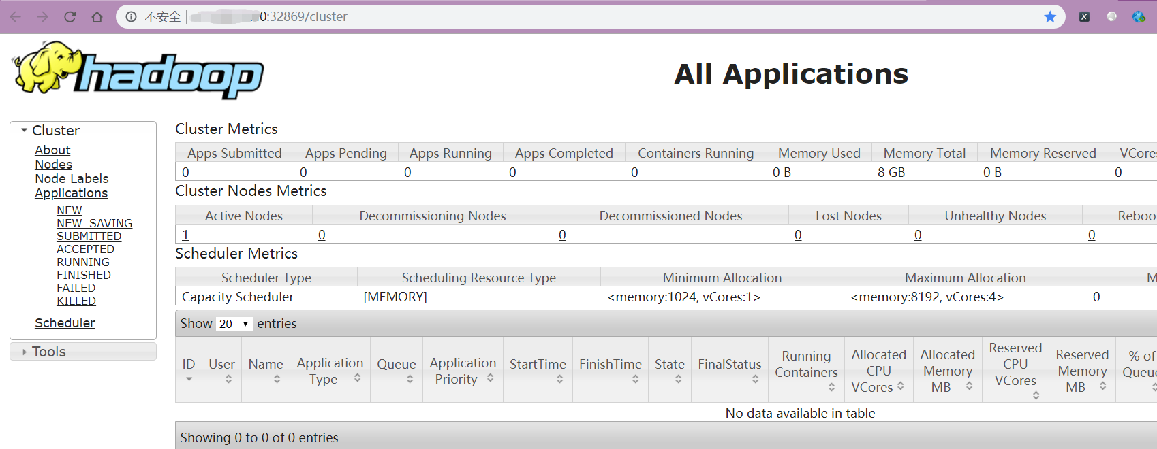The width and height of the screenshot is (1157, 449).
Task: Open the globe browser extension
Action: (x=1139, y=16)
